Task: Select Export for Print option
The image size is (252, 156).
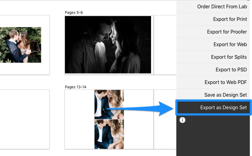Action: [213, 19]
